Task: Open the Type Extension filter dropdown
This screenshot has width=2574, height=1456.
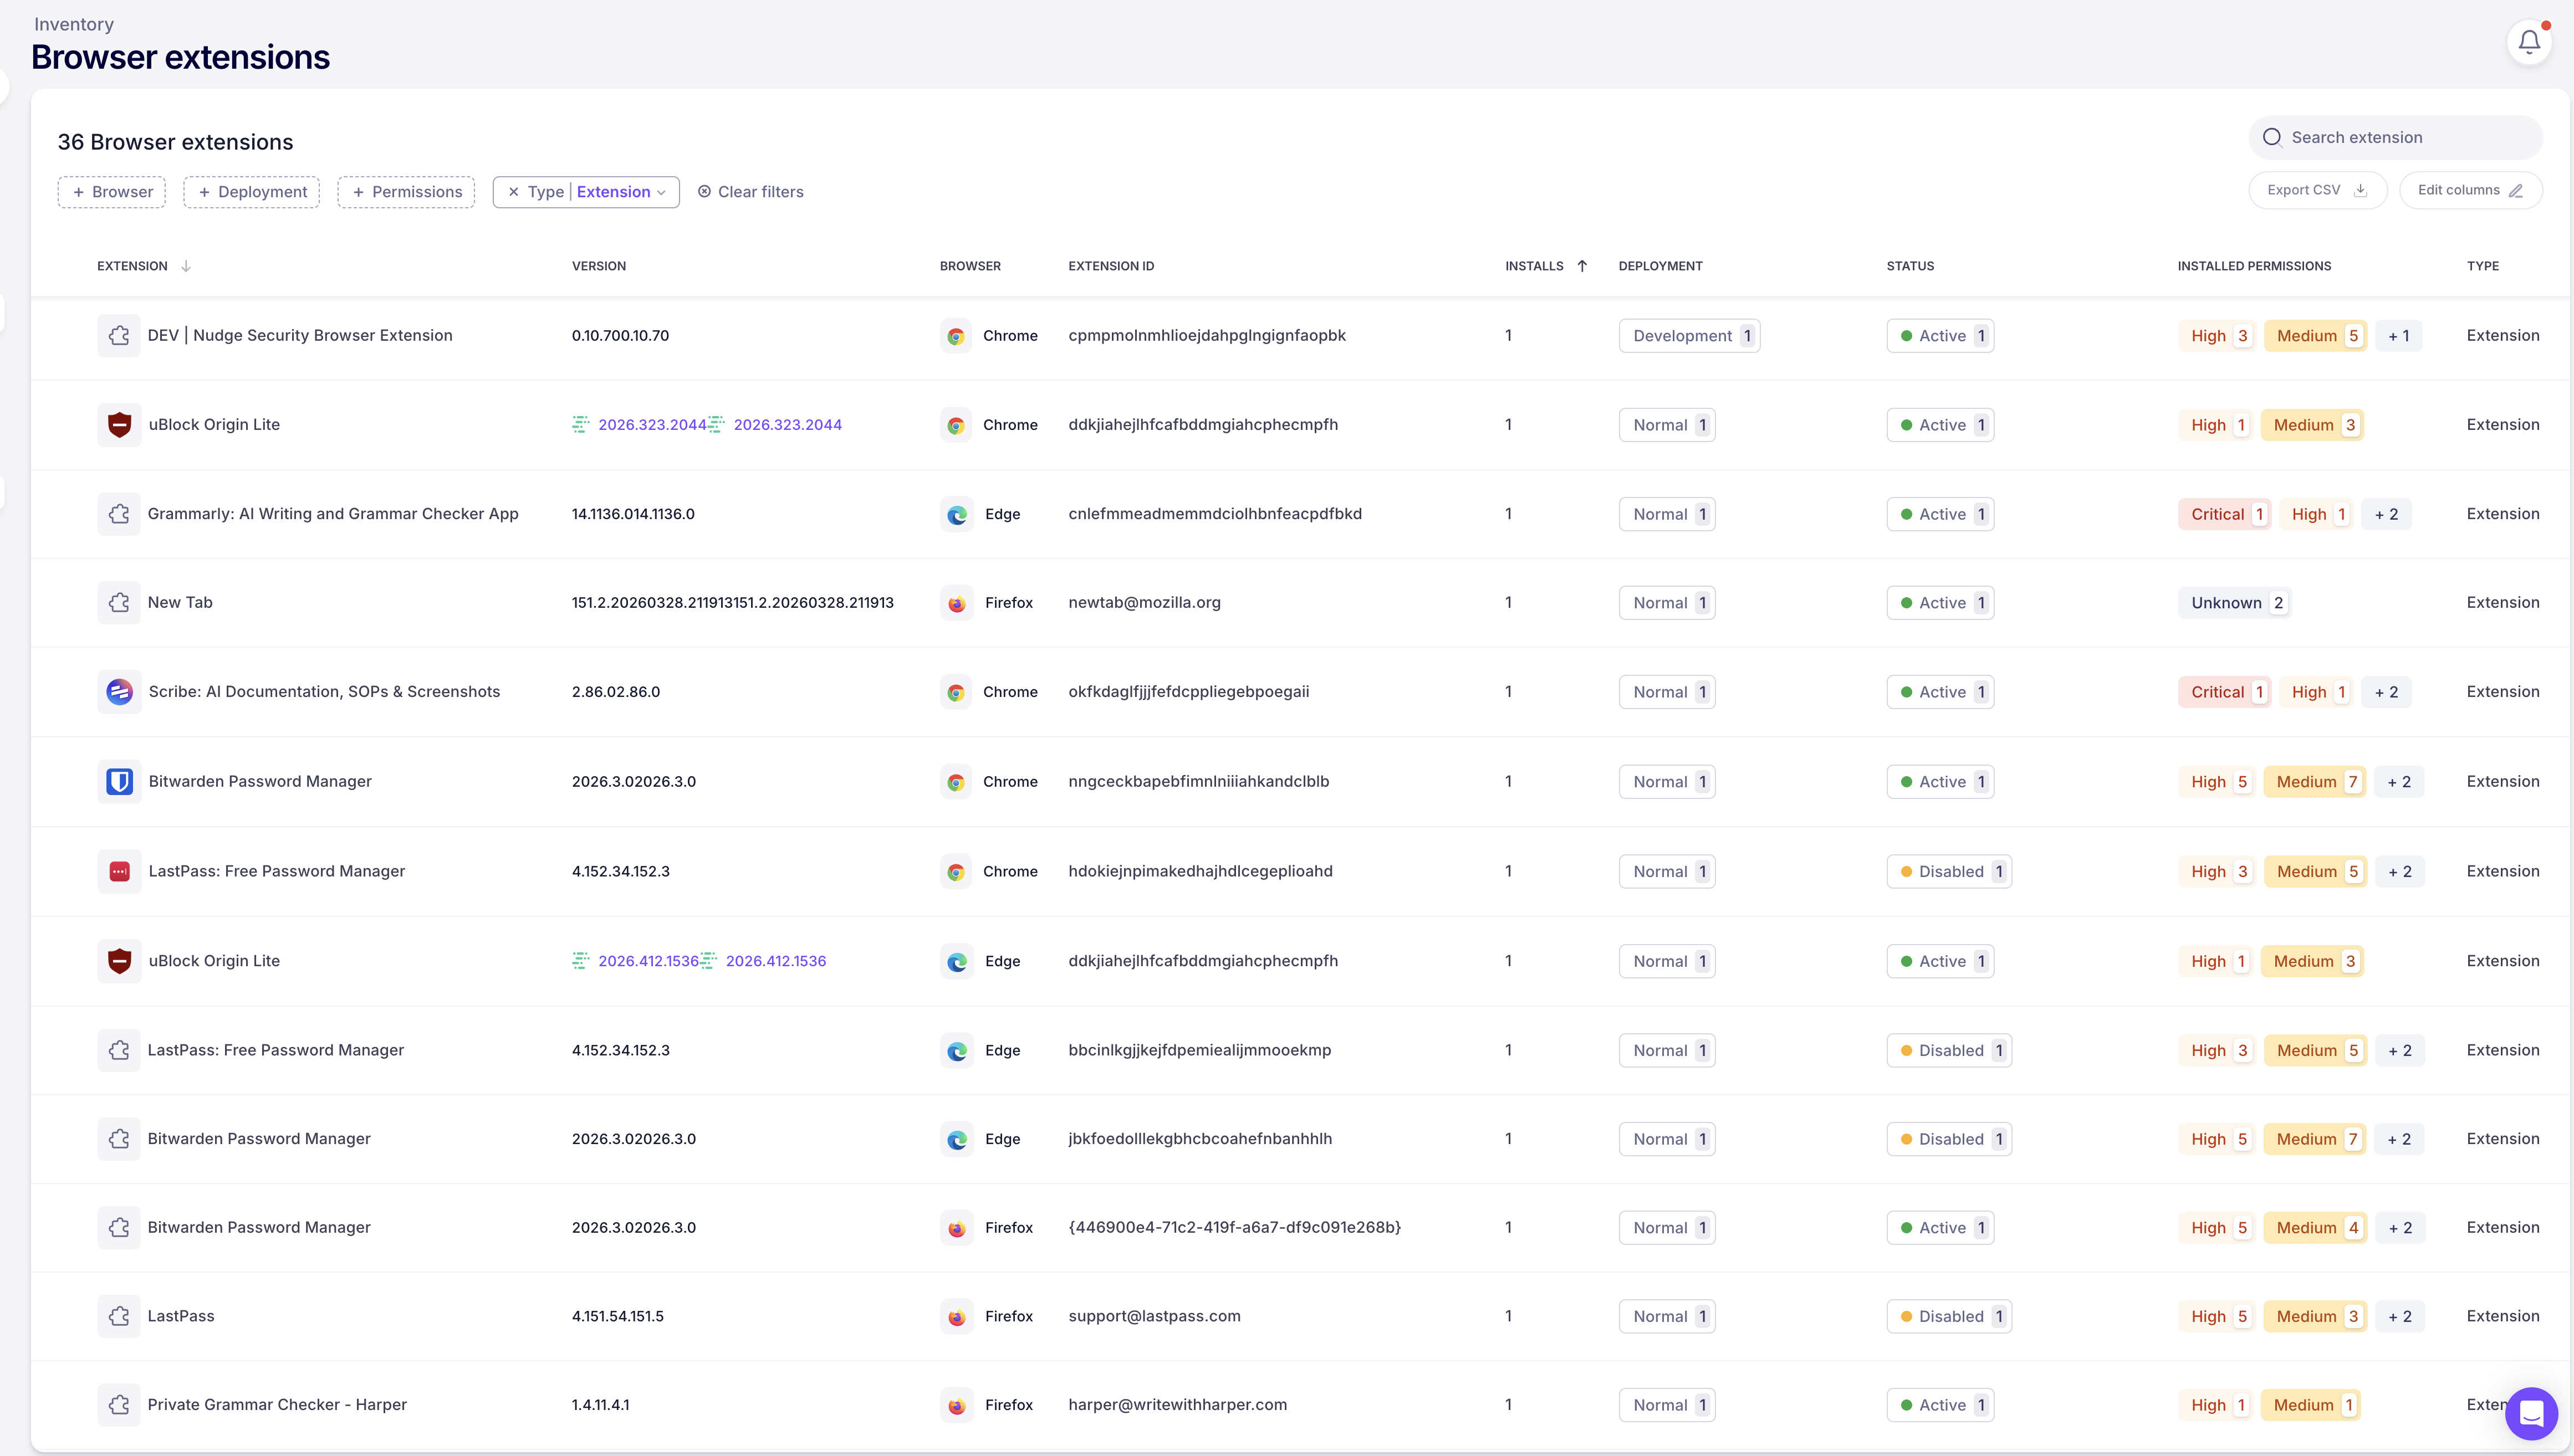Action: click(x=620, y=192)
